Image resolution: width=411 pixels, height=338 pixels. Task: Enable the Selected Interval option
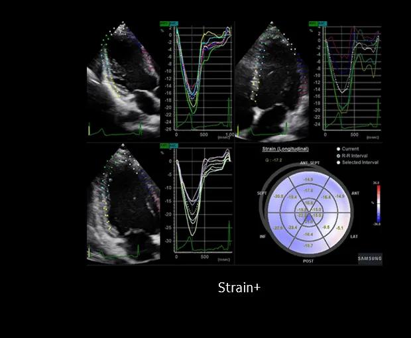coord(338,162)
